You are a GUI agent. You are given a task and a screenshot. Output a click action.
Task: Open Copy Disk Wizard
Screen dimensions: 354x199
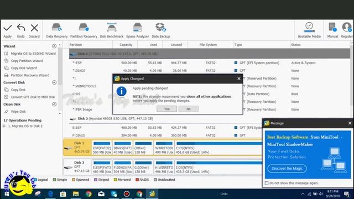tap(20, 68)
